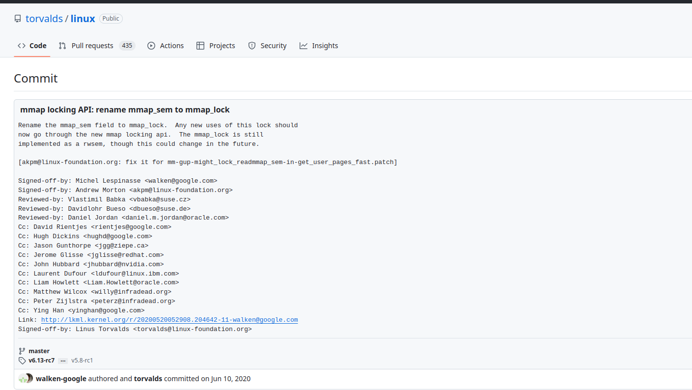Select the master branch link

(39, 351)
